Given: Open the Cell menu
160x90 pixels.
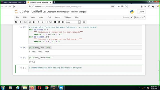Looking at the screenshot, I should (49, 17).
